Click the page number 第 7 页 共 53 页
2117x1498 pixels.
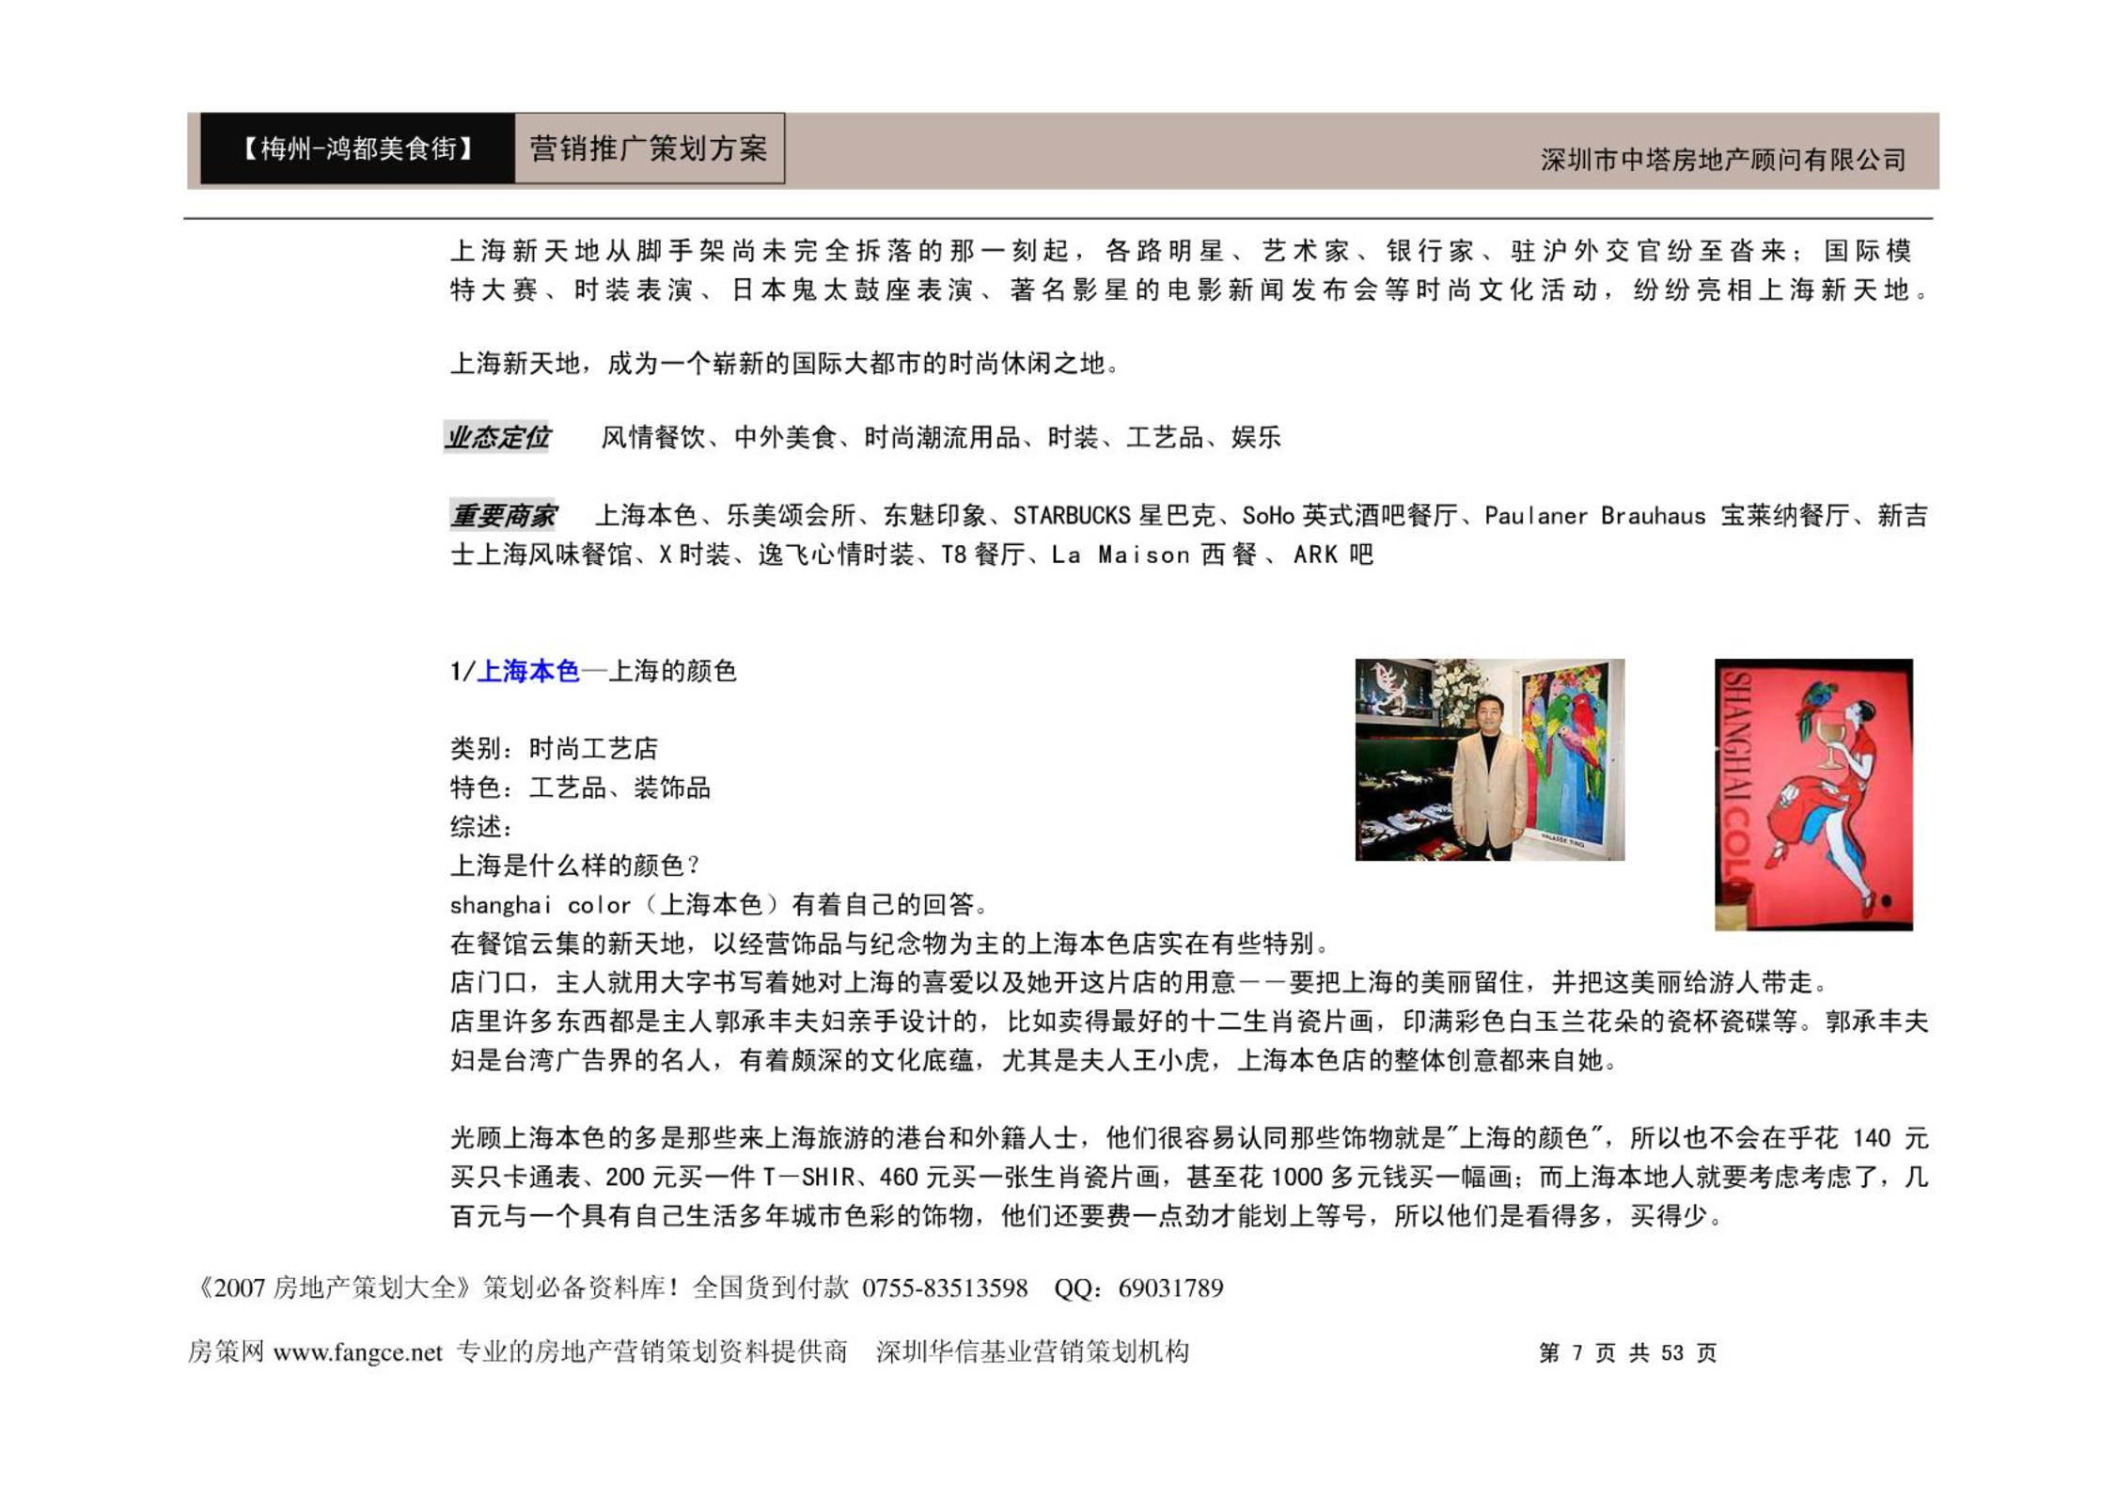(1627, 1352)
